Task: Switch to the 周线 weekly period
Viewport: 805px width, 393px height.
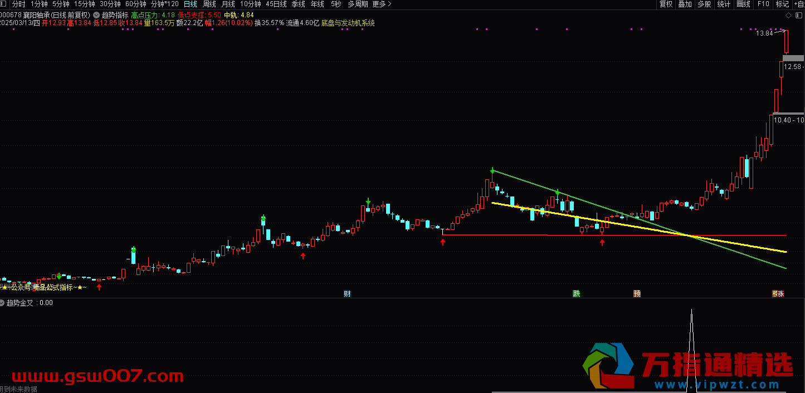Action: (209, 4)
